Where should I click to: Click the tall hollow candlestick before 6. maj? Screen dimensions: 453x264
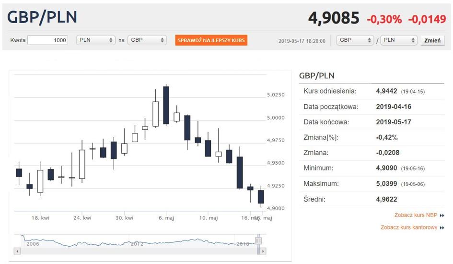(x=155, y=114)
